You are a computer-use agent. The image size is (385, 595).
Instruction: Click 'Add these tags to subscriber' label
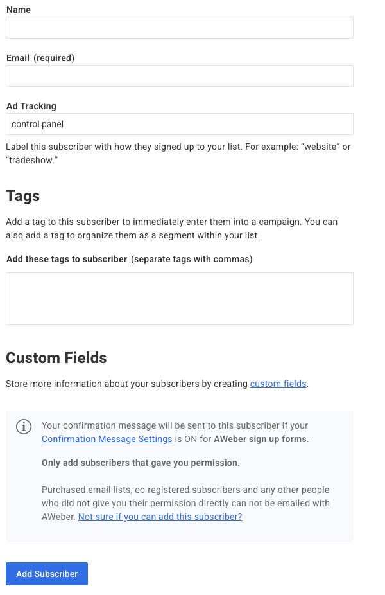click(66, 259)
